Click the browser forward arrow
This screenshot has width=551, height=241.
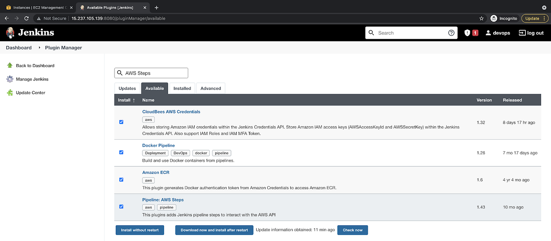[17, 18]
